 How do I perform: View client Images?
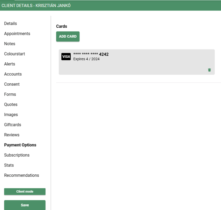click(11, 115)
